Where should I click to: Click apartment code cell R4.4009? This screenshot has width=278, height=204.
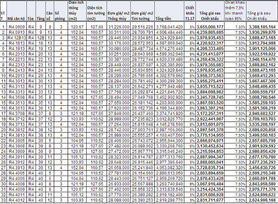tap(17, 189)
